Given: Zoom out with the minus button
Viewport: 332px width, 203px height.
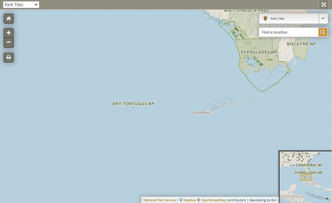Looking at the screenshot, I should pyautogui.click(x=9, y=43).
